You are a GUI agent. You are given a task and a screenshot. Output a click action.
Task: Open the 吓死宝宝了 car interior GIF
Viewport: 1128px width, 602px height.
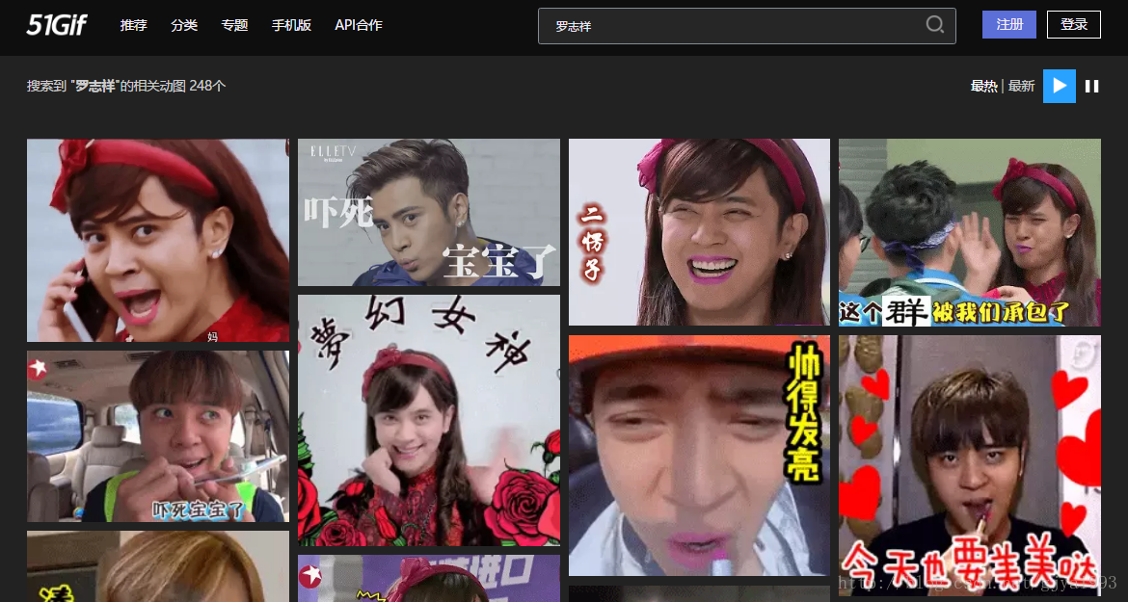157,436
